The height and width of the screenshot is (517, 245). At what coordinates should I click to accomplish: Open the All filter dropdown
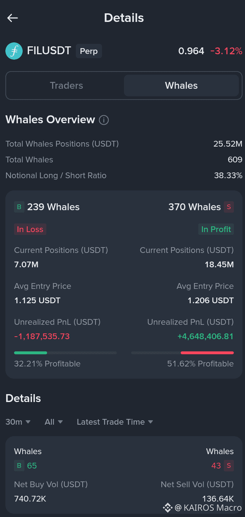pos(54,422)
